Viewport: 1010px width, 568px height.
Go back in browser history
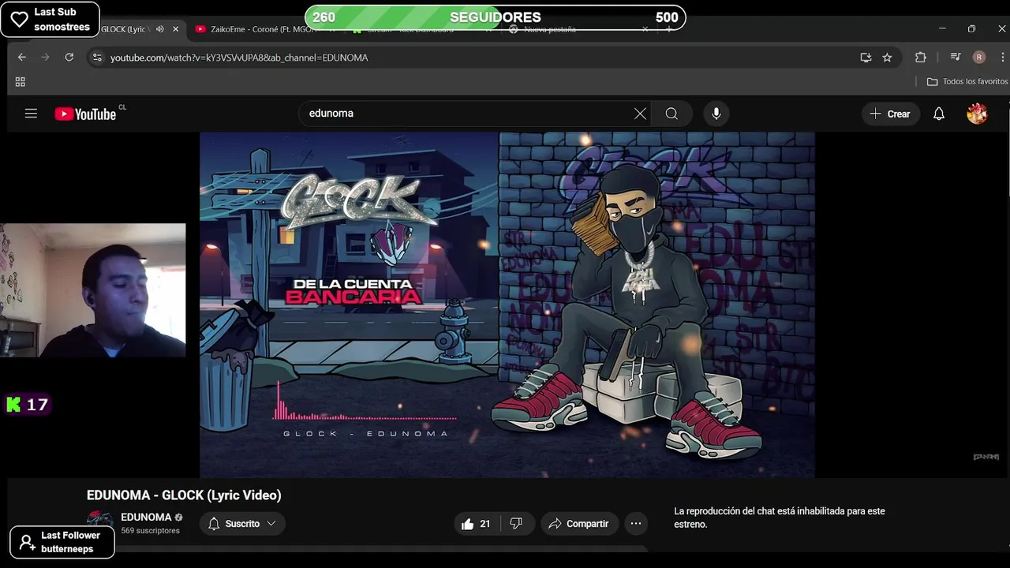(x=22, y=58)
